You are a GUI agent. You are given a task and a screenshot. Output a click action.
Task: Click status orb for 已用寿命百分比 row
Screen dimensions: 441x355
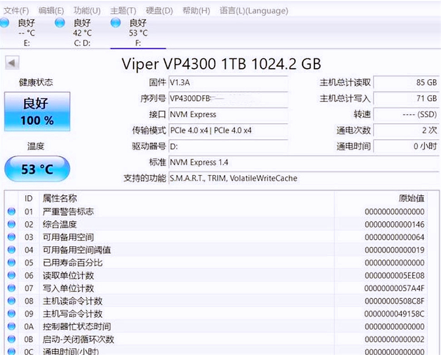coord(12,263)
